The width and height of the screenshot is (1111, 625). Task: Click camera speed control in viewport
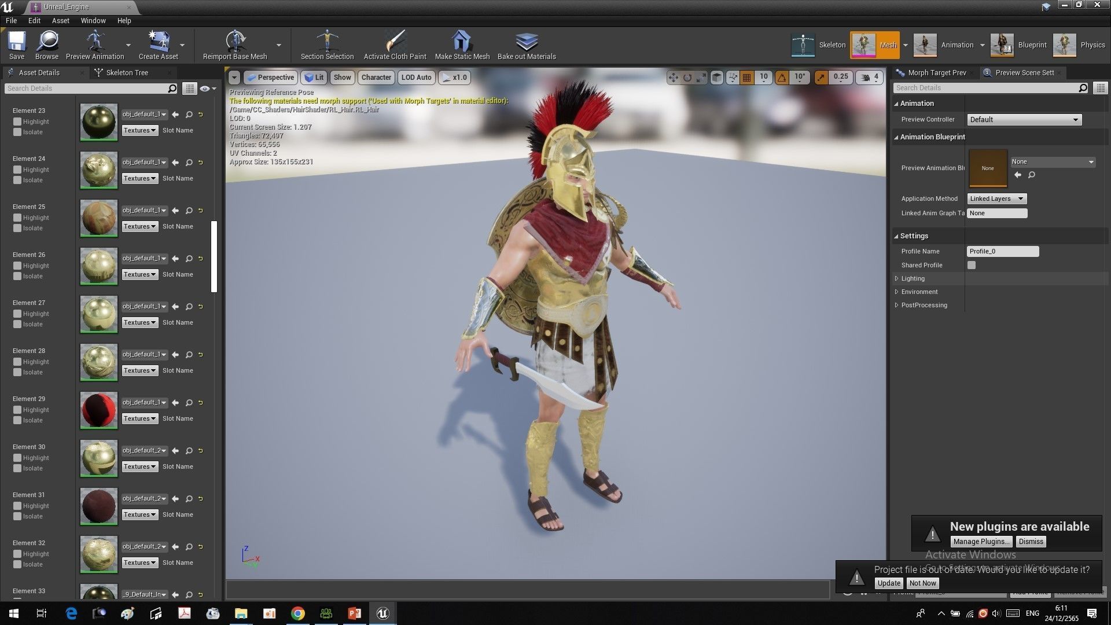[x=870, y=78]
